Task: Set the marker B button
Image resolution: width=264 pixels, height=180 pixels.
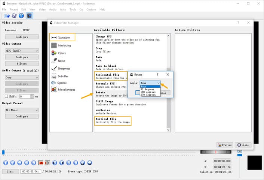Action: (x=47, y=163)
